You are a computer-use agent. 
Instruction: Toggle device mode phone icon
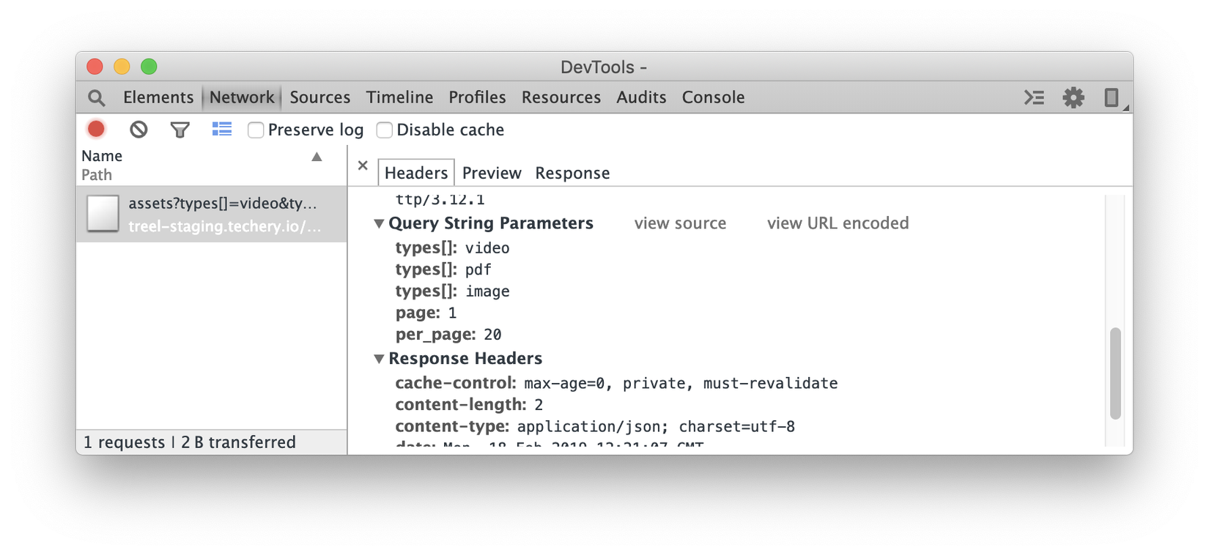pos(1111,97)
